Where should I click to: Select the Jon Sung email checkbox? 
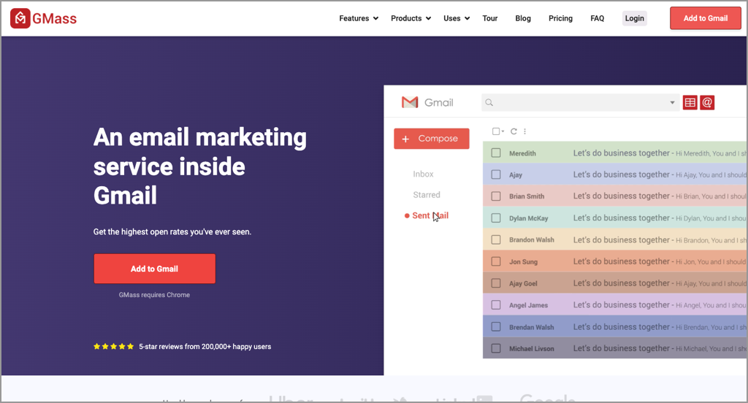[496, 261]
